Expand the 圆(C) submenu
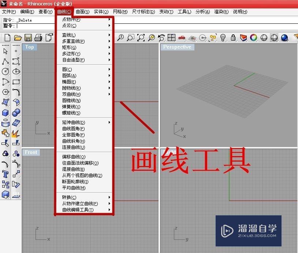The width and height of the screenshot is (298, 253). click(84, 69)
